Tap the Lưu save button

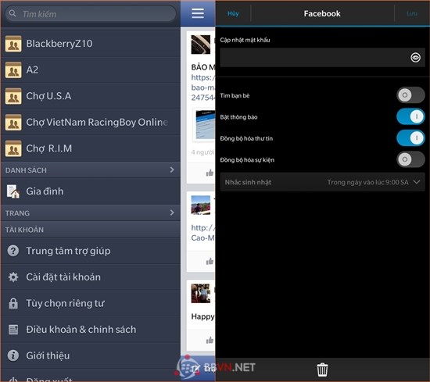click(411, 13)
